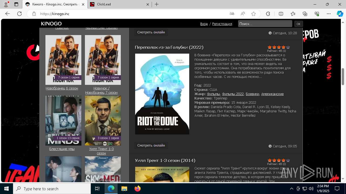Close the Kinogo tab
This screenshot has height=194, width=346.
click(83, 4)
